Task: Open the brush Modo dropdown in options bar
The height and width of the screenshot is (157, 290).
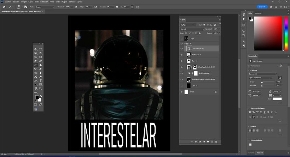Action: [45, 7]
